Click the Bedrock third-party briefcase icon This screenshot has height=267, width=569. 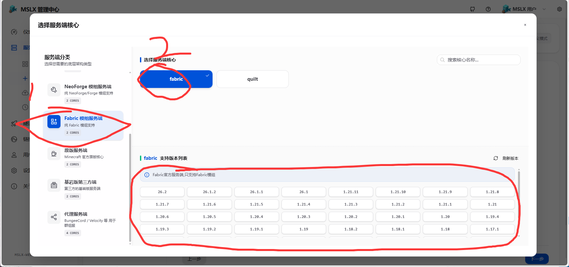[54, 185]
